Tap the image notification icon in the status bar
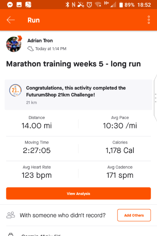This screenshot has height=236, width=157. pos(19,5)
